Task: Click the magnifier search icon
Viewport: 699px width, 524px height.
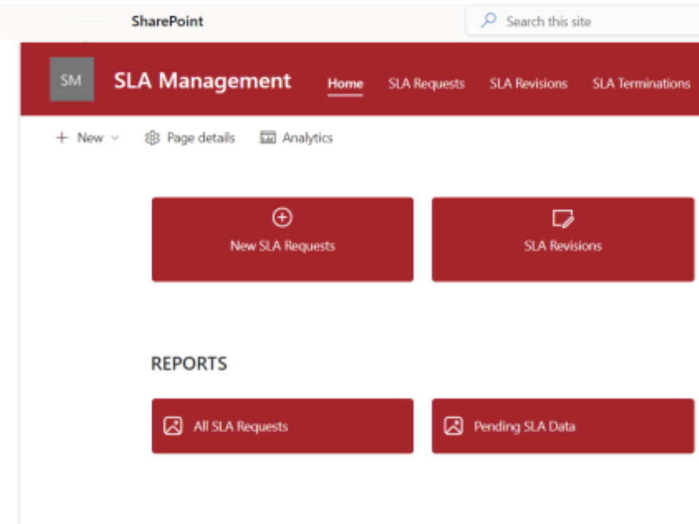Action: point(489,20)
